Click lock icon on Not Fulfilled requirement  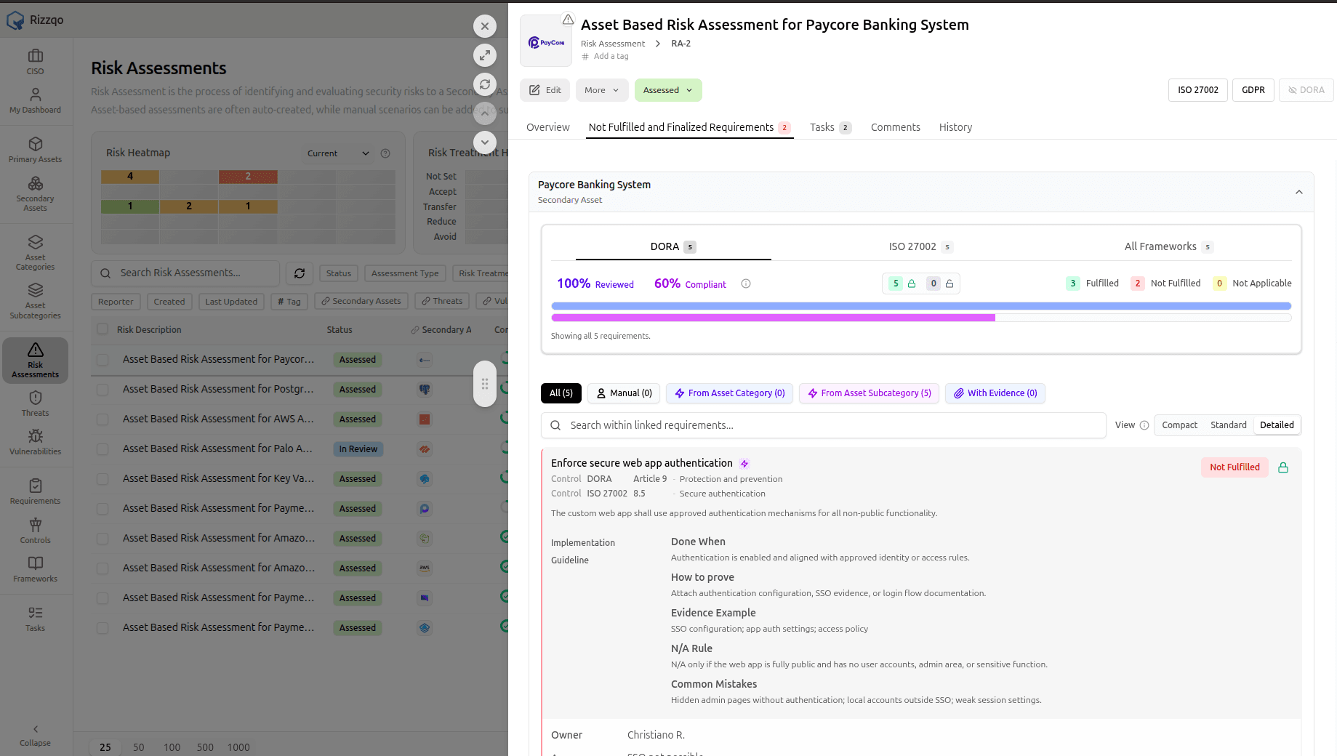[x=1283, y=467]
